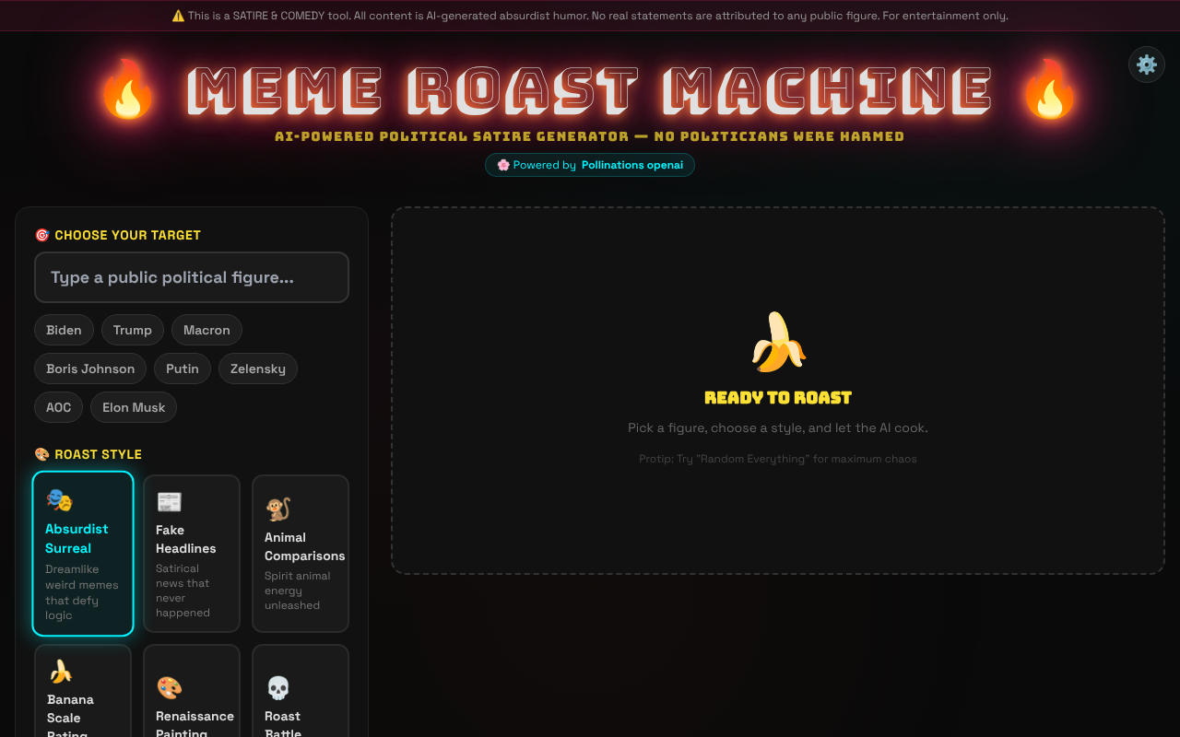Pick the AOC preset chip
The image size is (1180, 737).
(x=59, y=407)
